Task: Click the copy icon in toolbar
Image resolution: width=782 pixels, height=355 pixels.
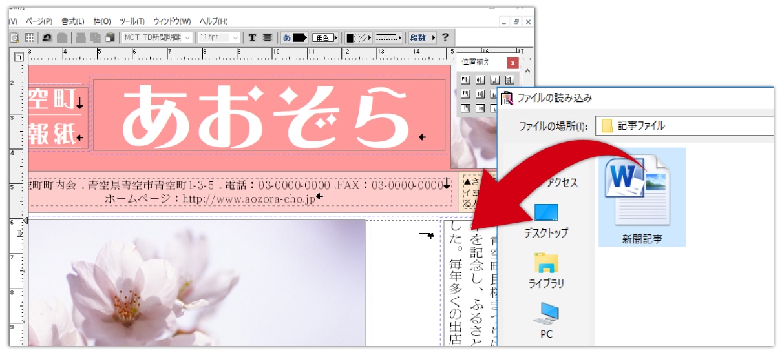Action: coord(96,37)
